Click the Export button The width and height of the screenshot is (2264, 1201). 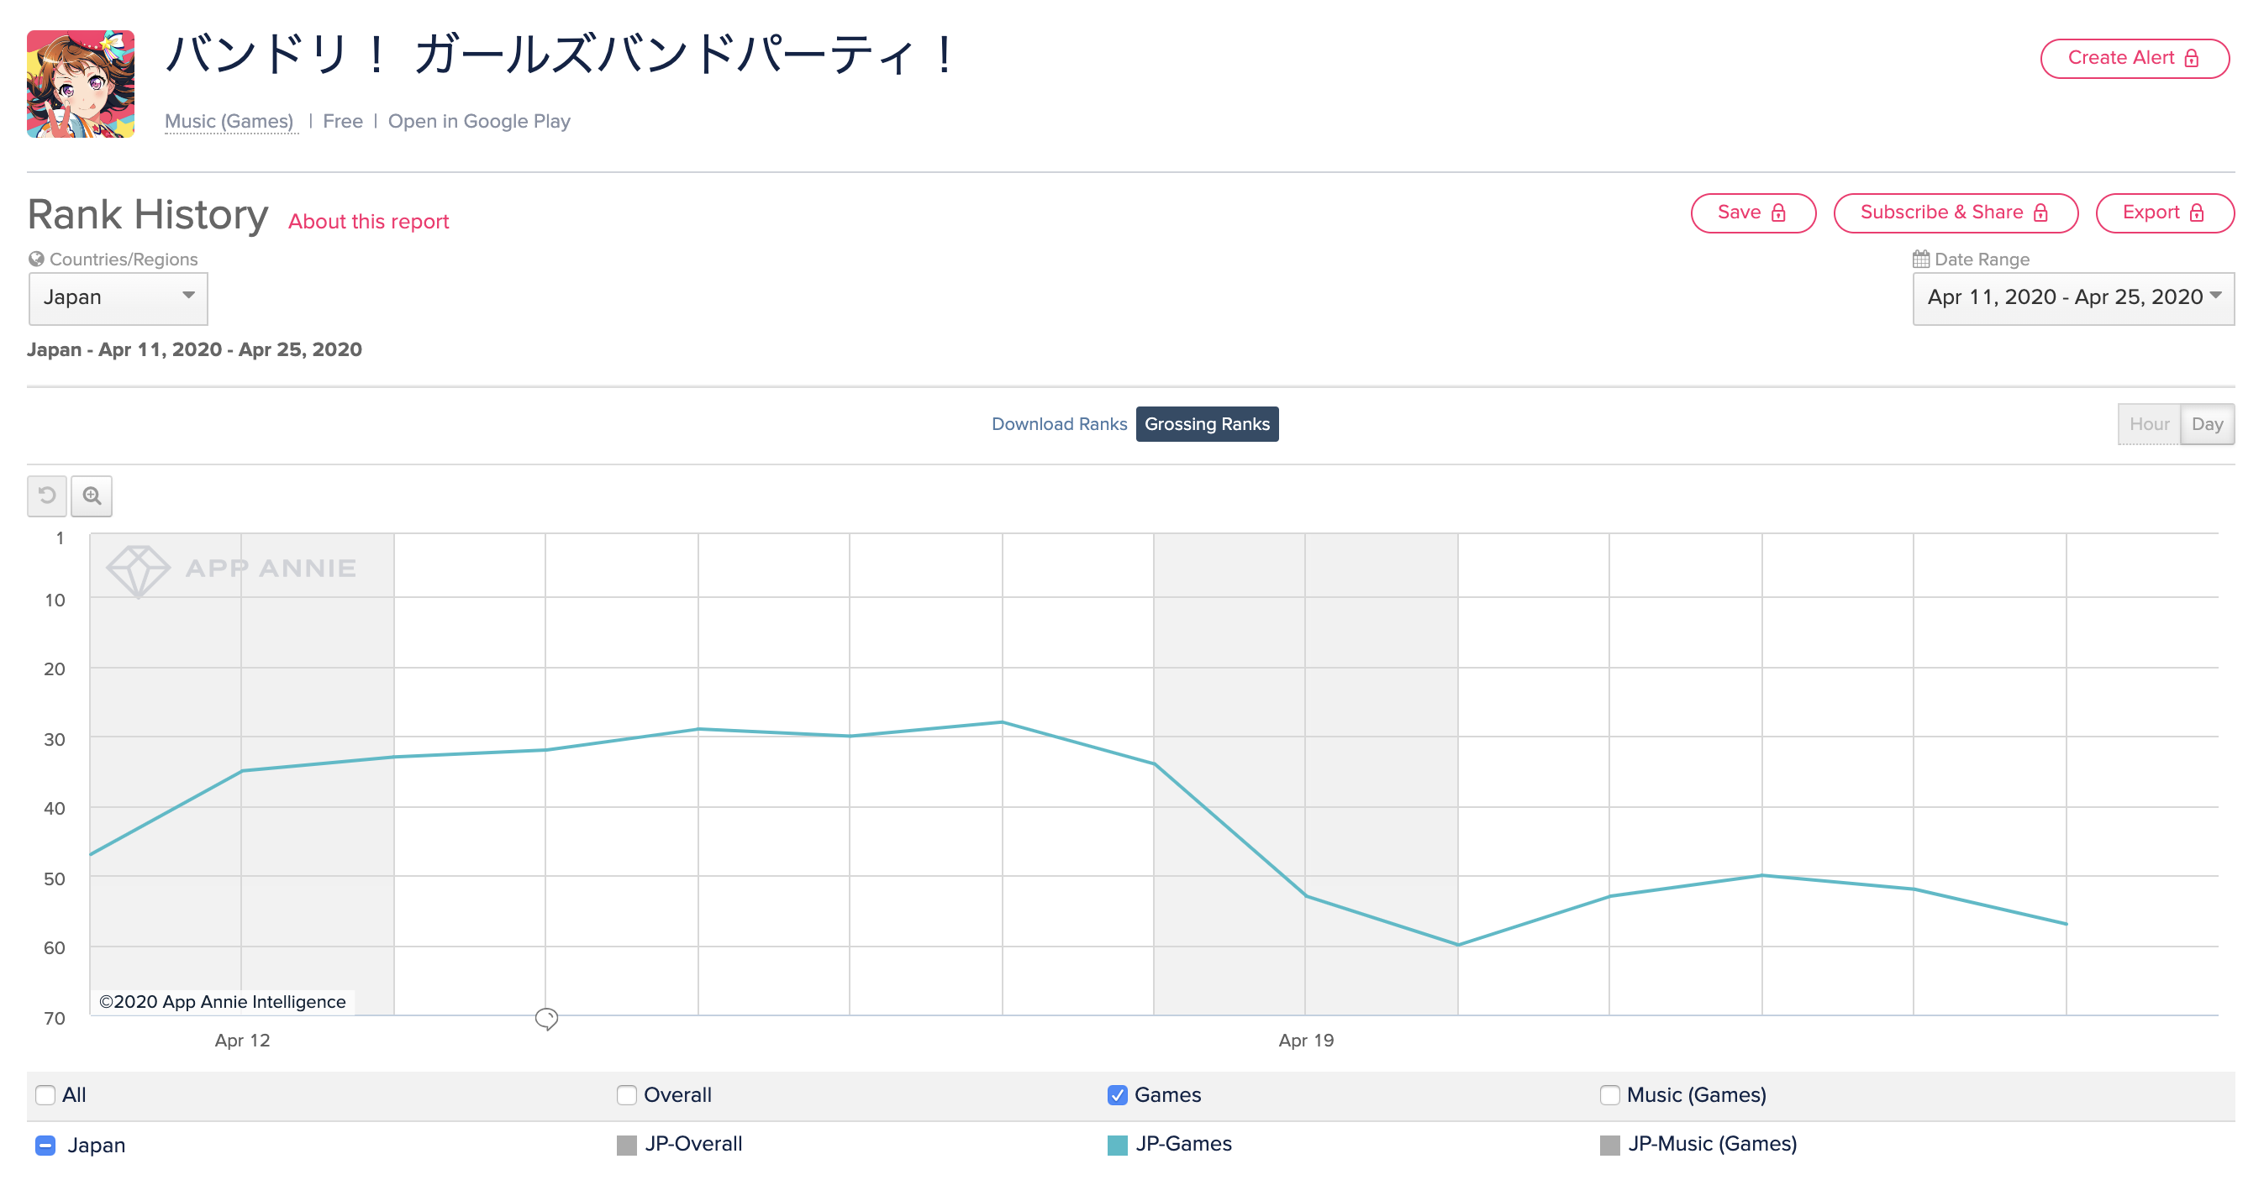click(2165, 212)
